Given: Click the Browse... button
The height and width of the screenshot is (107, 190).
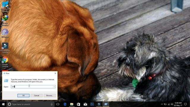Looking at the screenshot, I should pyautogui.click(x=50, y=95).
